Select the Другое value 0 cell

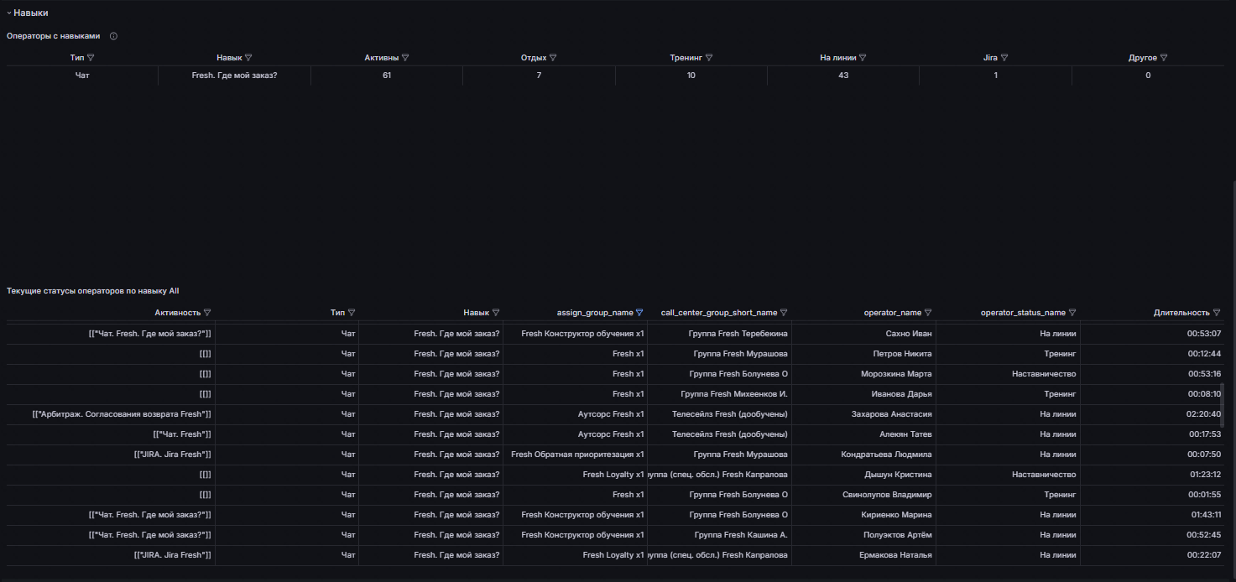[x=1148, y=75]
